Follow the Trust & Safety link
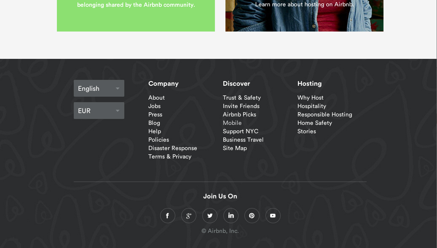This screenshot has height=248, width=437. (x=241, y=98)
